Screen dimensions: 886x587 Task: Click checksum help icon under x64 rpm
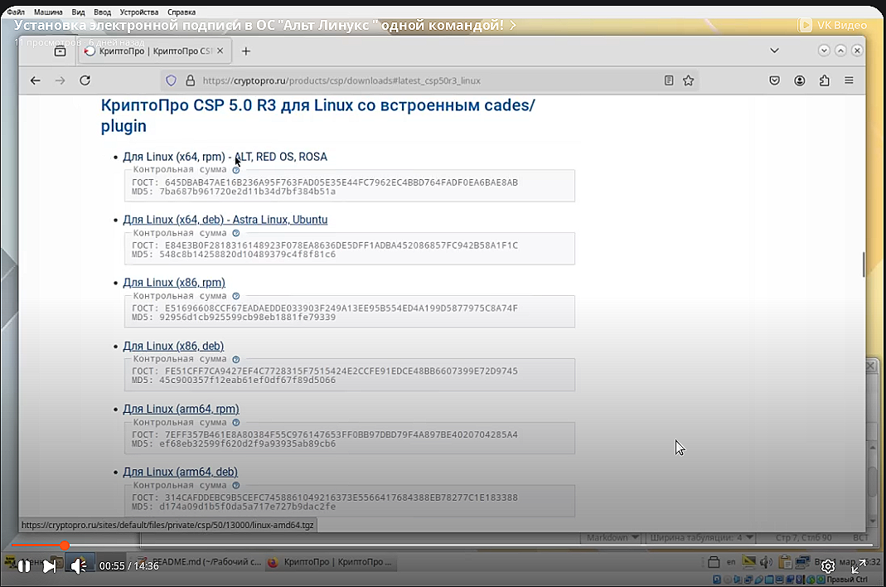pos(236,170)
